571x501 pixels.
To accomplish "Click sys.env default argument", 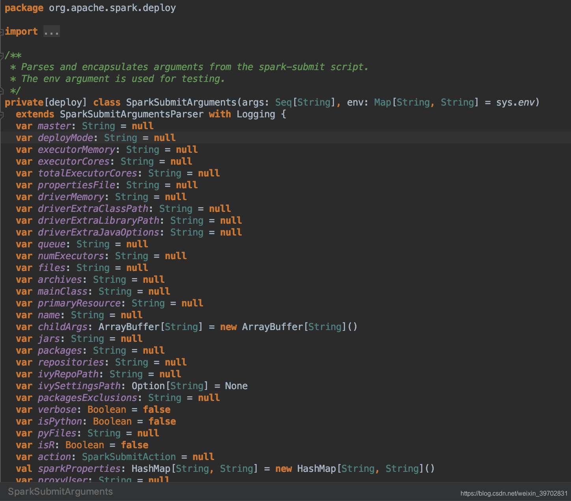I will click(x=515, y=103).
